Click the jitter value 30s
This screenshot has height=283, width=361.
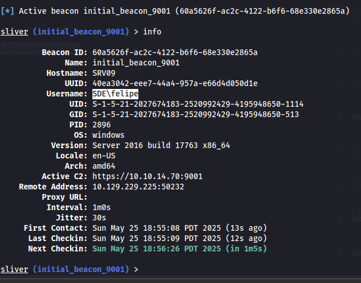[99, 218]
